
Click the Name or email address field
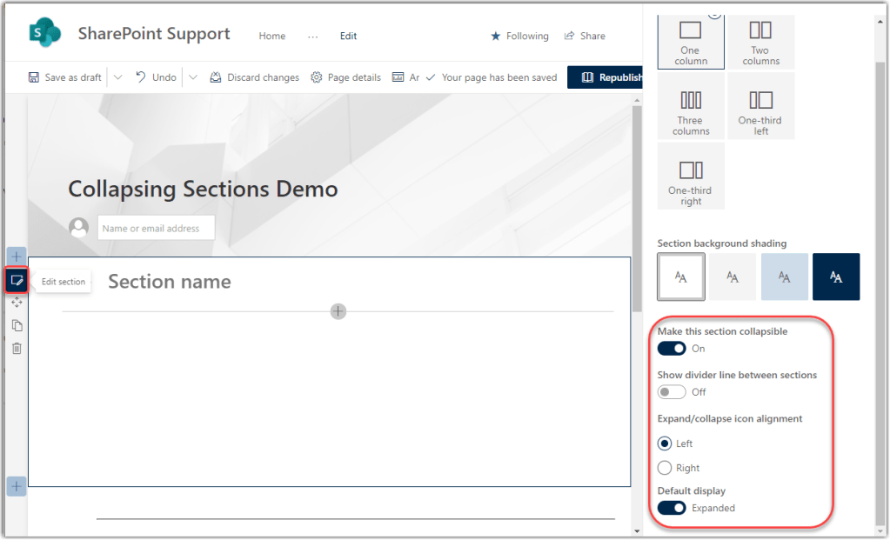(x=156, y=229)
